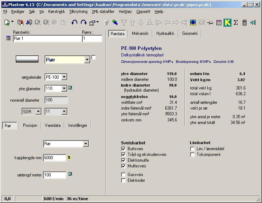This screenshot has width=262, height=203.
Task: Click the cyan exit arrow icon
Action: coord(253,23)
